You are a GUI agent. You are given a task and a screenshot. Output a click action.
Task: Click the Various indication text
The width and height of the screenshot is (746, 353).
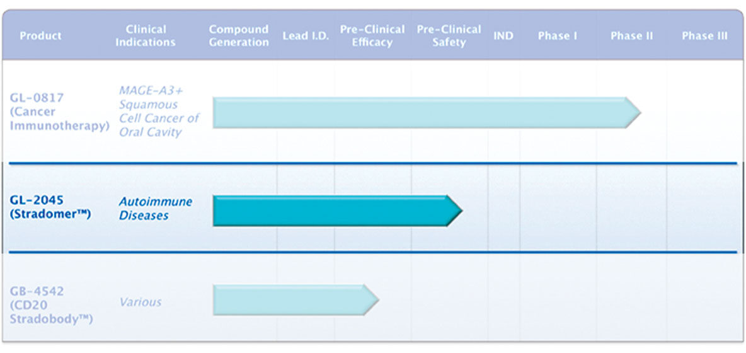click(x=141, y=302)
